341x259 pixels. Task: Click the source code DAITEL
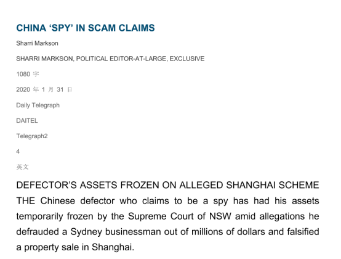(27, 121)
